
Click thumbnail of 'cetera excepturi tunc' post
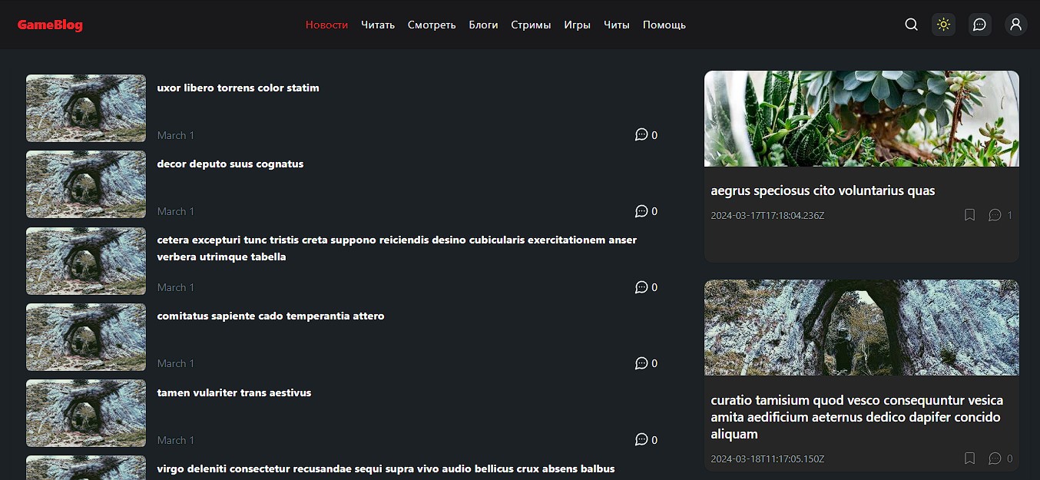(86, 261)
